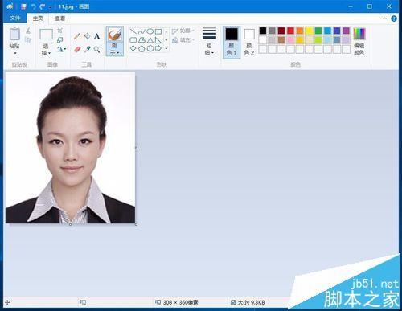
Task: Pick the red color swatch
Action: click(x=290, y=31)
